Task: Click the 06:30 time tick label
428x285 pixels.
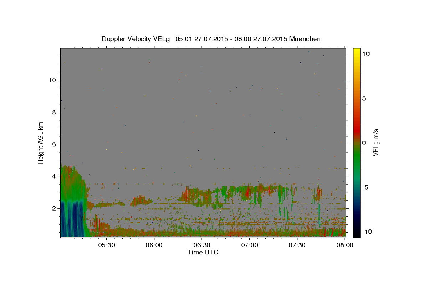Action: [x=202, y=245]
